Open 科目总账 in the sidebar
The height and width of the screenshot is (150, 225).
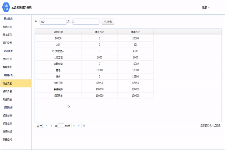(x=7, y=27)
